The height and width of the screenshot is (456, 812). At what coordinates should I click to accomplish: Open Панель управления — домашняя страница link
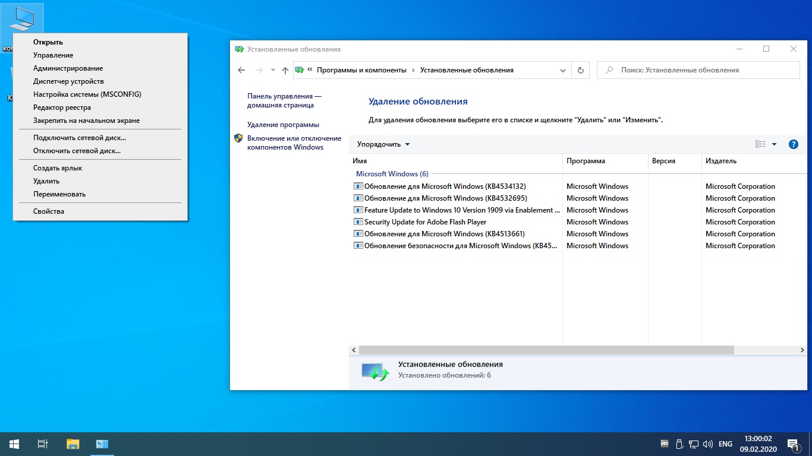284,100
